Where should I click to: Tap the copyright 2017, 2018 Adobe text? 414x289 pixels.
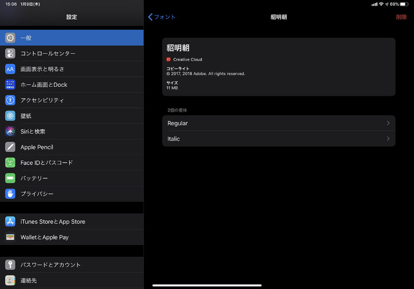click(205, 73)
